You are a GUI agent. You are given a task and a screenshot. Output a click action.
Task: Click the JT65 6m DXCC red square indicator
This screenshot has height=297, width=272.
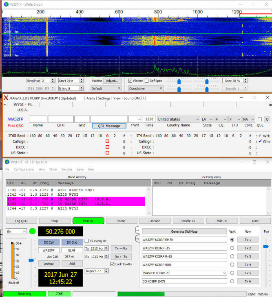[107, 147]
